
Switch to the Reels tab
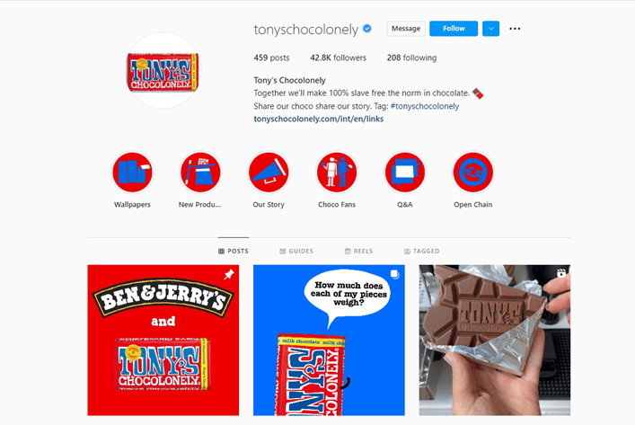[358, 252]
